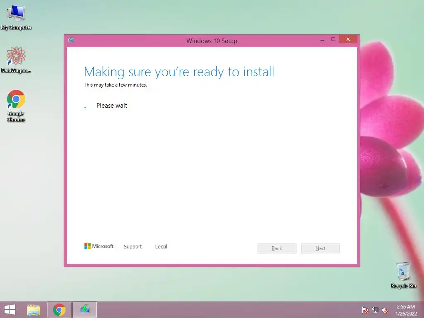This screenshot has height=318, width=424.
Task: Click the muted volume tray icon
Action: pos(385,310)
